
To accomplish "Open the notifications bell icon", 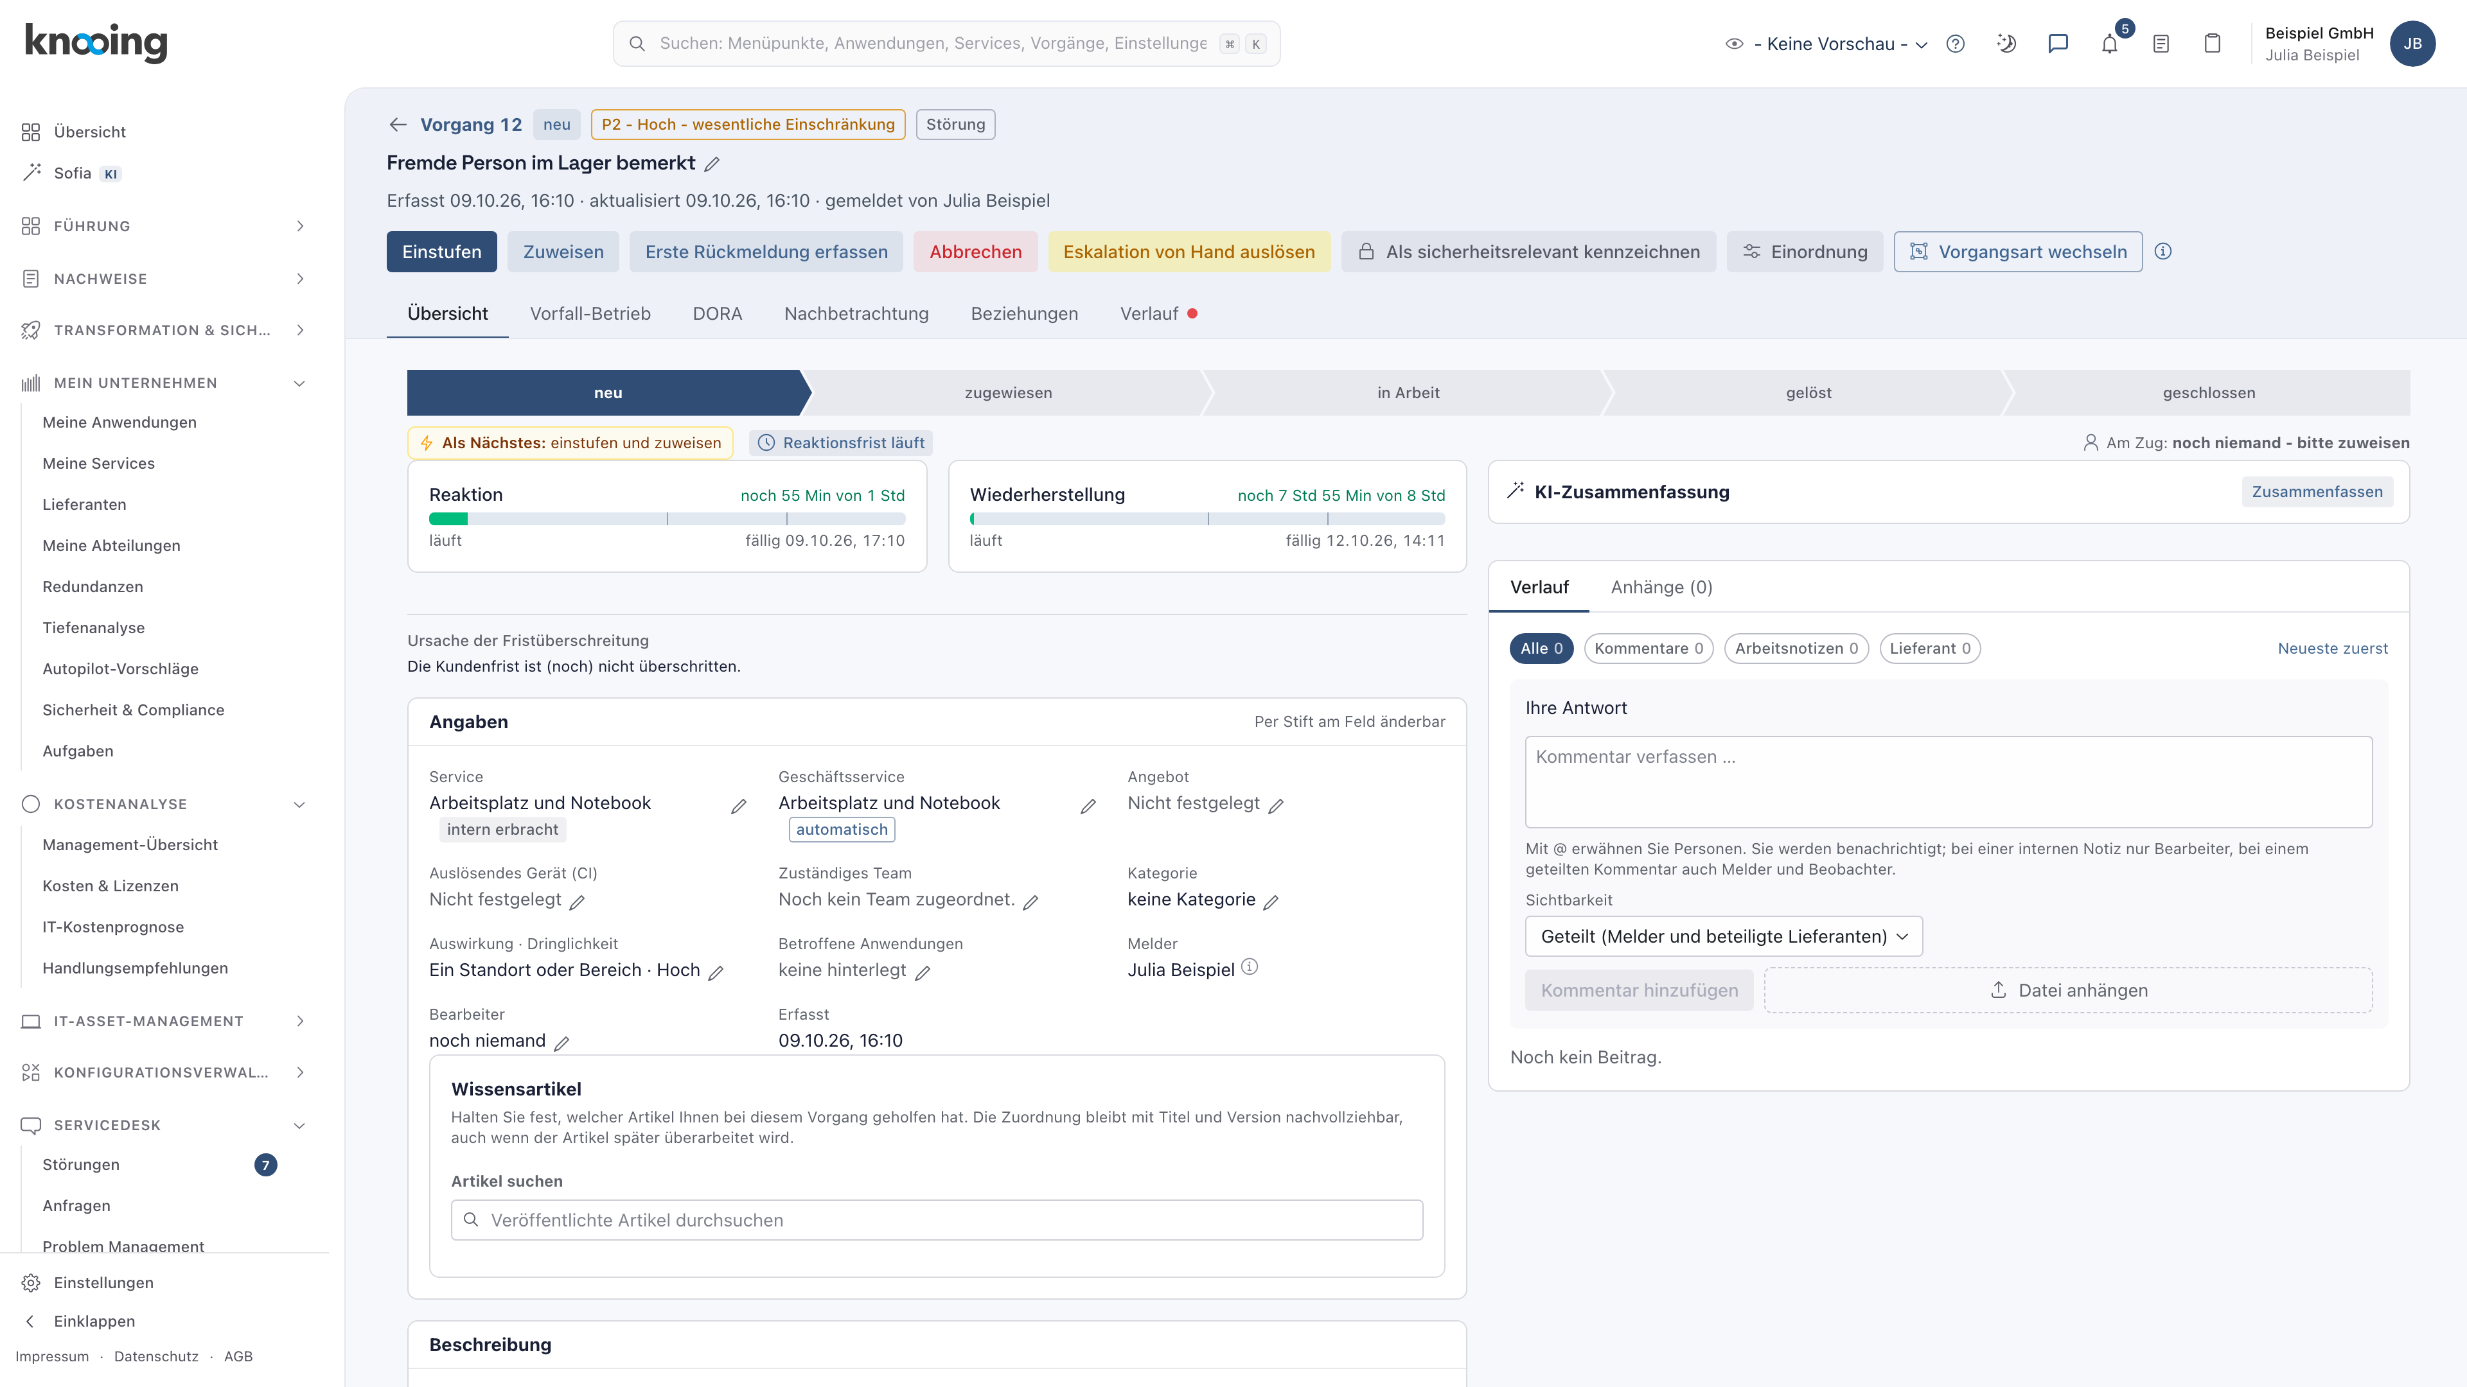I will [x=2109, y=43].
